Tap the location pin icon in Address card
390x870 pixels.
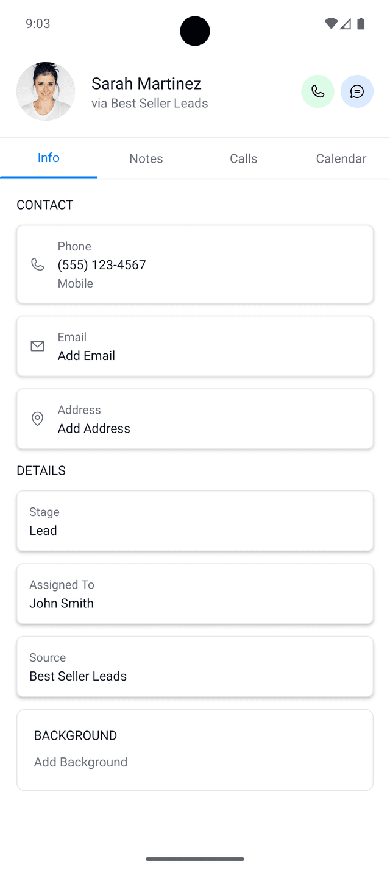coord(37,419)
